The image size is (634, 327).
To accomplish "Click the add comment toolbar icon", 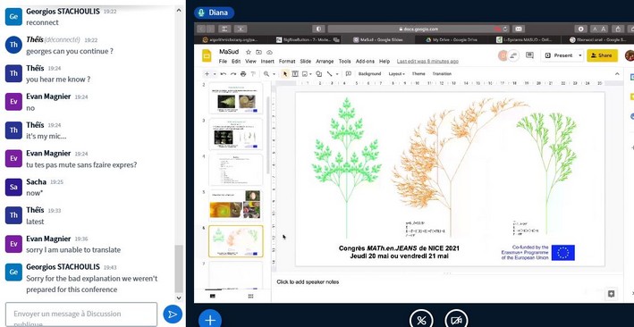I will pos(348,74).
